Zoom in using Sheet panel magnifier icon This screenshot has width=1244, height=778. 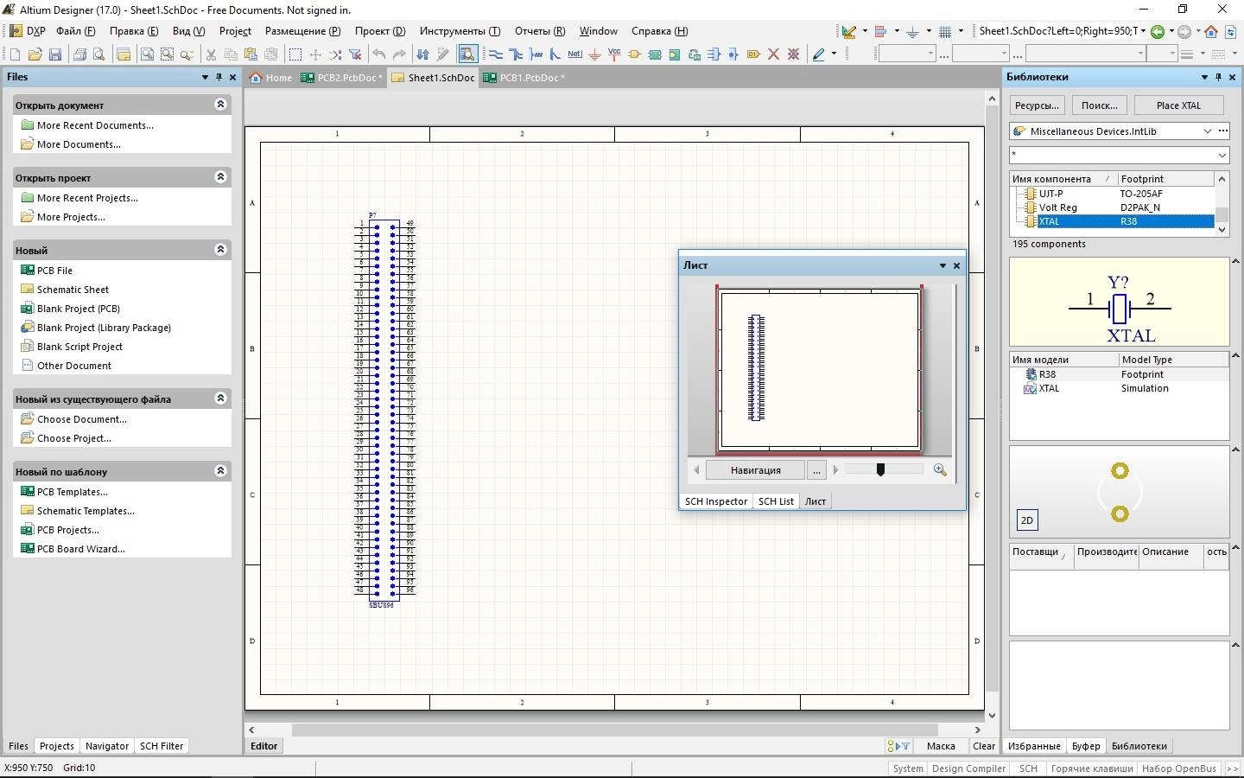pos(940,470)
